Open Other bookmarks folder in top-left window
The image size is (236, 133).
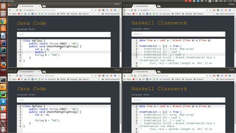click(x=111, y=14)
